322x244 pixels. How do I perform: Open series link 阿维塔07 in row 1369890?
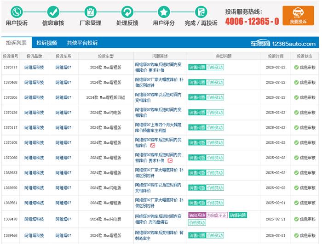pyautogui.click(x=63, y=188)
